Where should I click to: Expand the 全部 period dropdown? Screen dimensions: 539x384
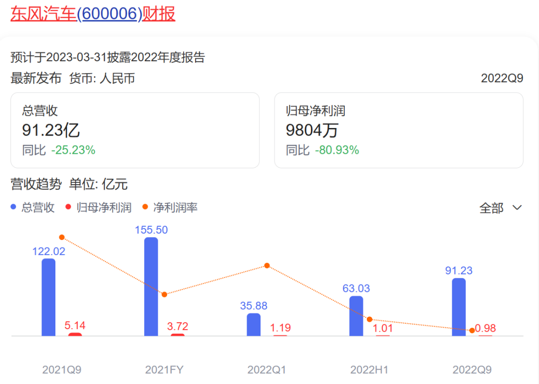(x=500, y=208)
